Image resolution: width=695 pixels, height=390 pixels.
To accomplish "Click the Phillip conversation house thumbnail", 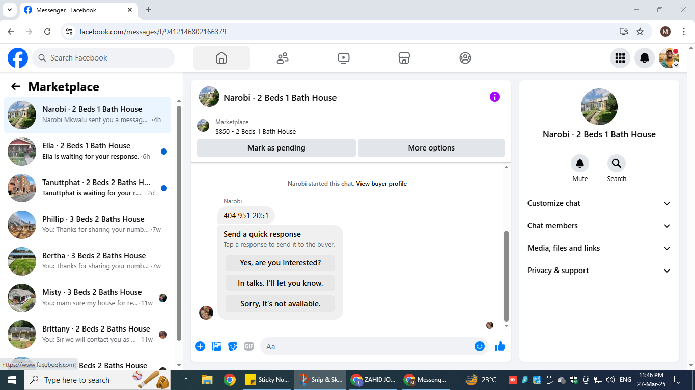I will pyautogui.click(x=22, y=225).
